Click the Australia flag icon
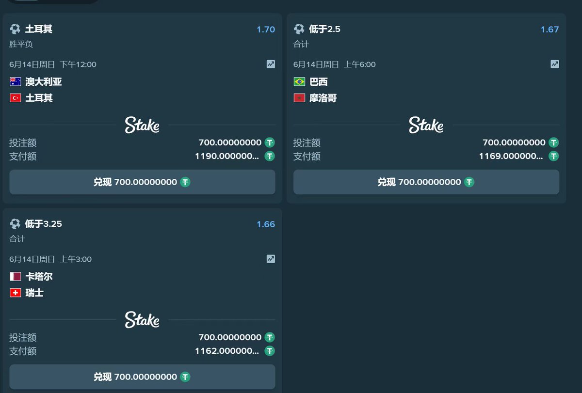Viewport: 582px width, 393px height. pyautogui.click(x=16, y=82)
